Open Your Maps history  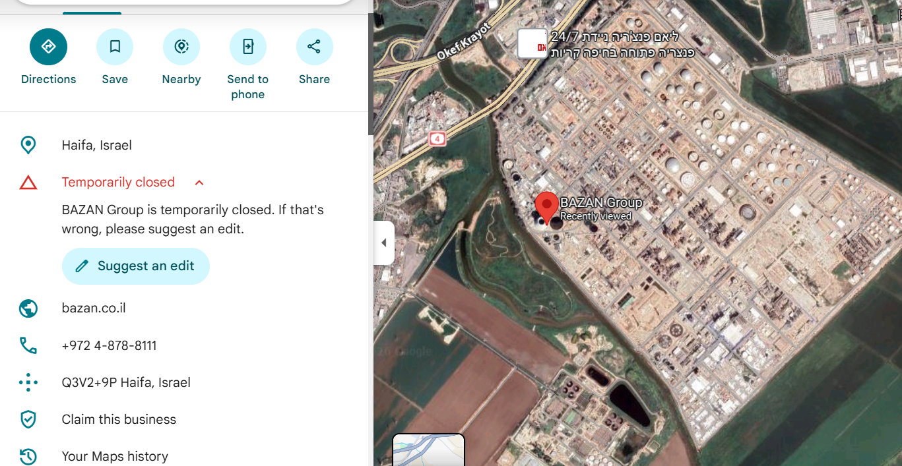115,456
